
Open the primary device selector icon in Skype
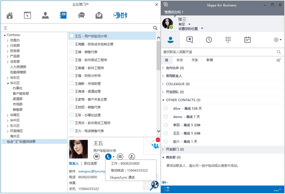pos(164,182)
